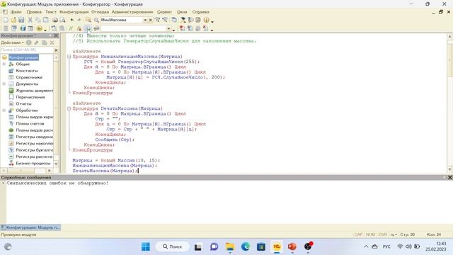Open PowerPoint from the taskbar

[292, 246]
